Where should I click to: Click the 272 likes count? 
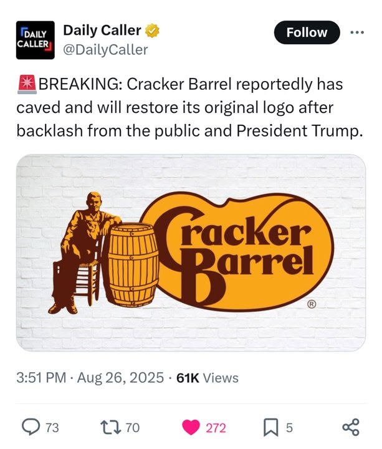point(216,428)
